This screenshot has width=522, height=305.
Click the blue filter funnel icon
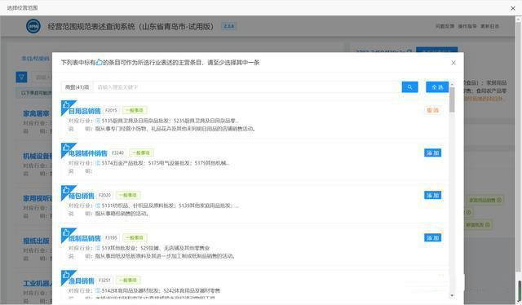(22, 77)
